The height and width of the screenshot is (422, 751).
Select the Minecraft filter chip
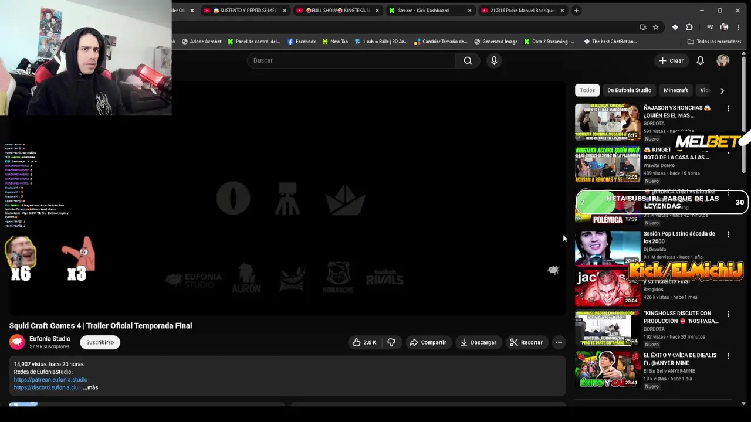pyautogui.click(x=675, y=90)
